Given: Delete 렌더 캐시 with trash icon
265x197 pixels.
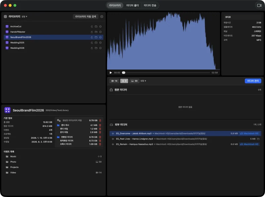Looking at the screenshot, I should click(100, 125).
